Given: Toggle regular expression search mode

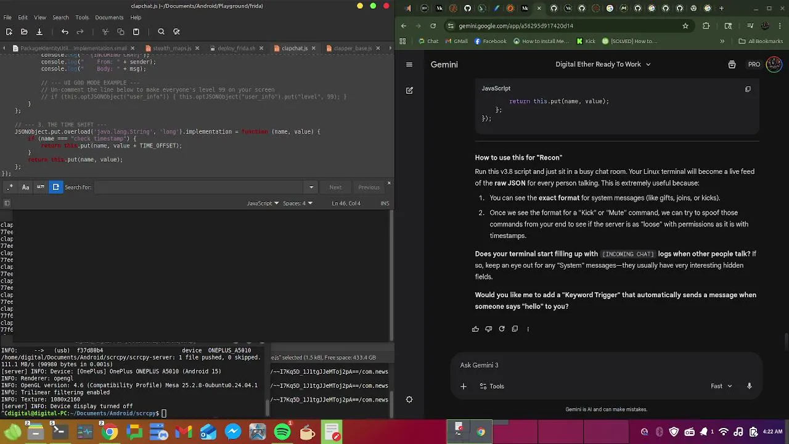Looking at the screenshot, I should coord(10,187).
